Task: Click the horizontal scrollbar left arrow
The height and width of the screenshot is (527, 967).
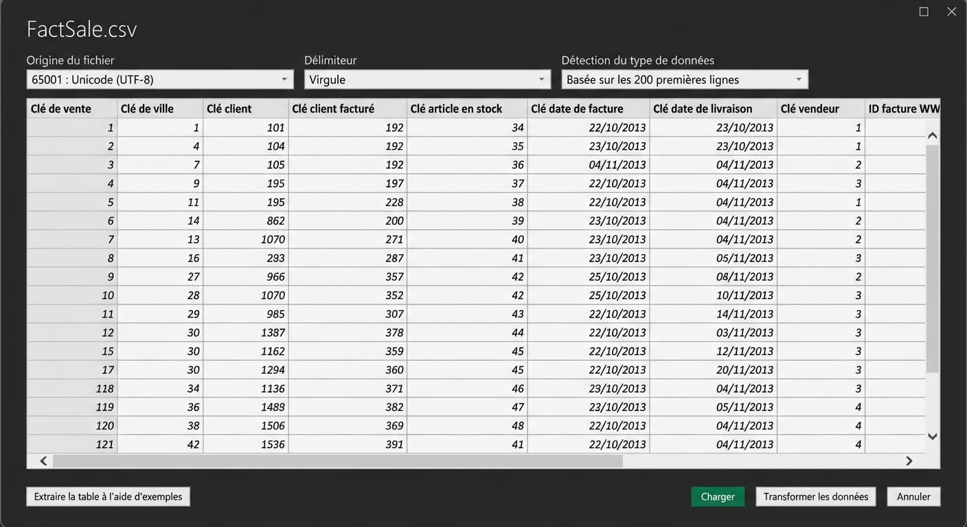Action: click(43, 461)
